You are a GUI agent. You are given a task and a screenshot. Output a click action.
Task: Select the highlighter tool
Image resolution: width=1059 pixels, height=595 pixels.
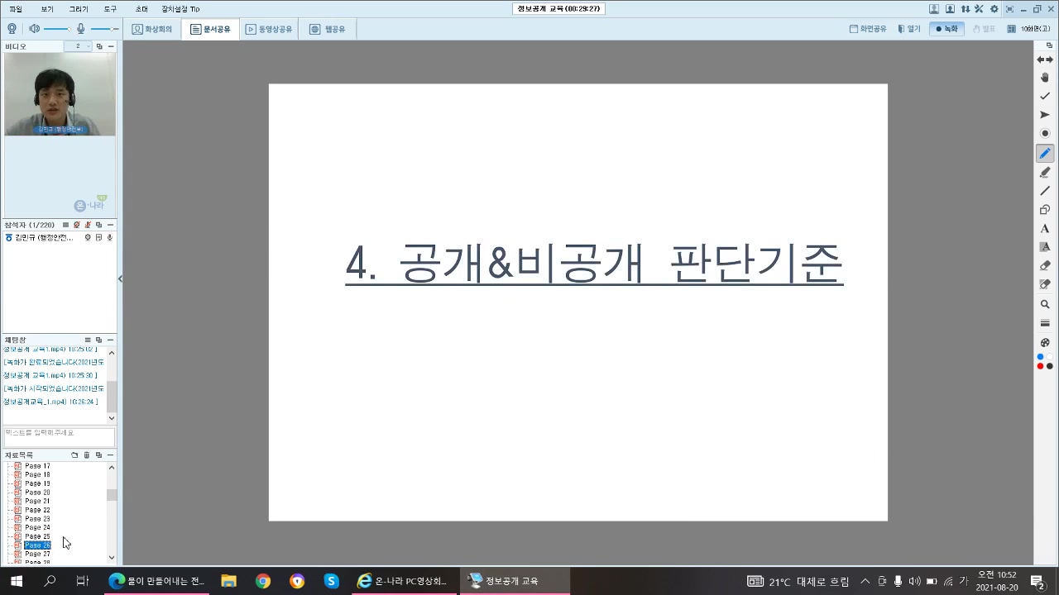pos(1045,173)
